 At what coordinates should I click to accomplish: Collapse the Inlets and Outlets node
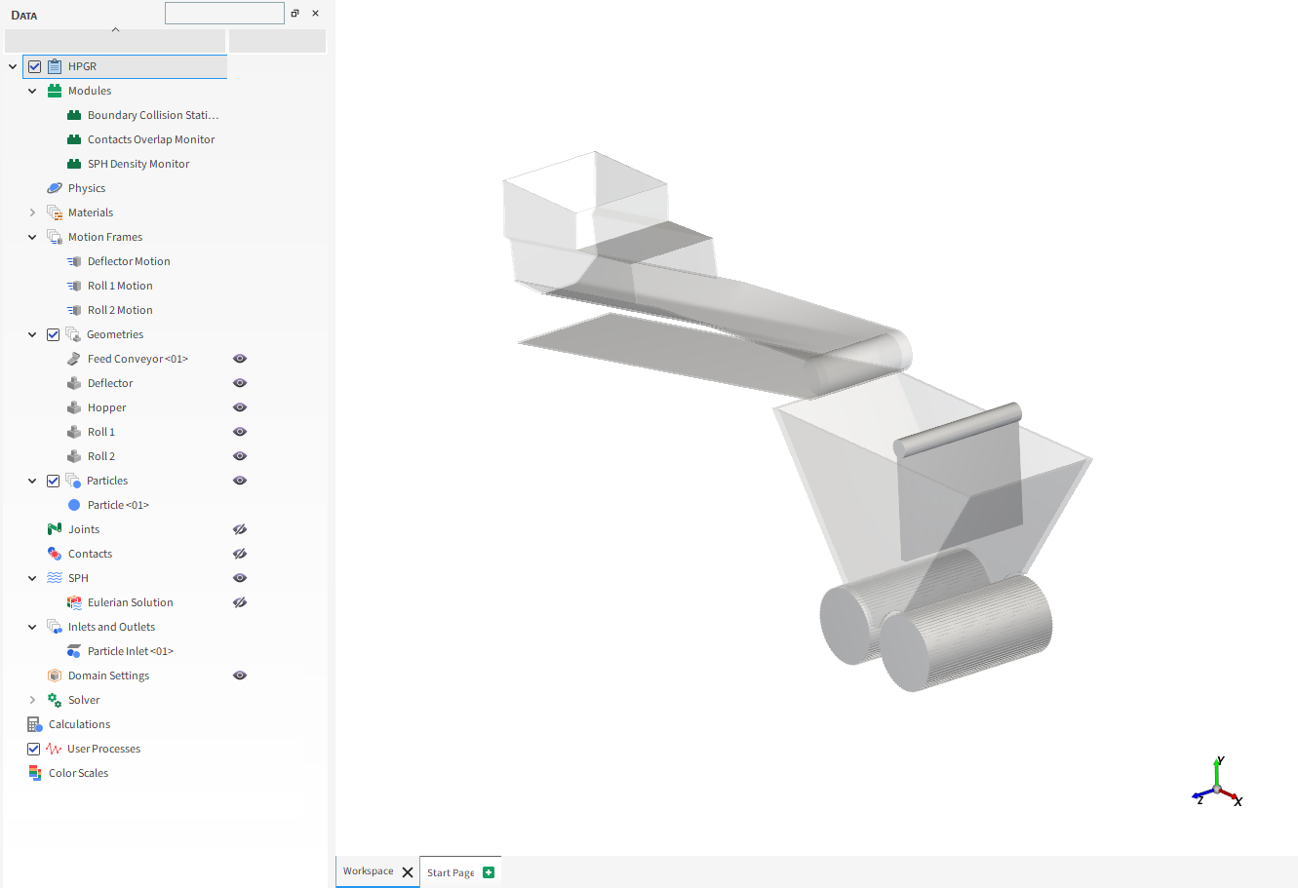click(32, 627)
